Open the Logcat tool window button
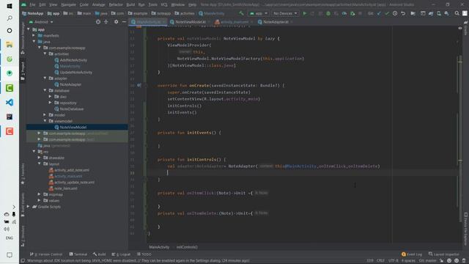The height and width of the screenshot is (264, 469). (121, 254)
